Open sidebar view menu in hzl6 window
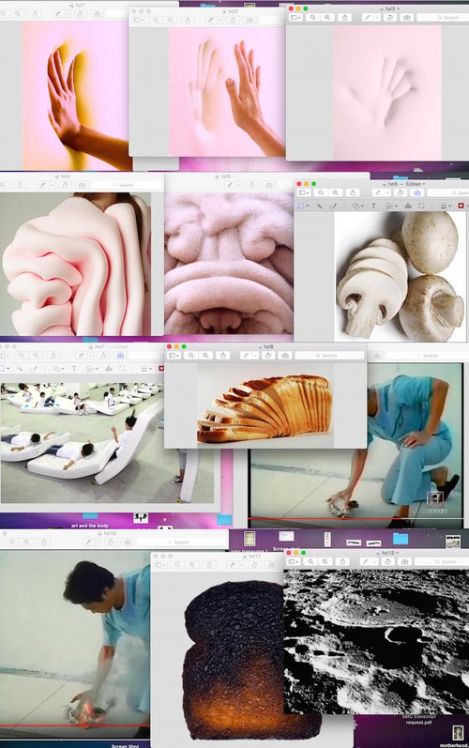469x748 pixels. click(304, 192)
